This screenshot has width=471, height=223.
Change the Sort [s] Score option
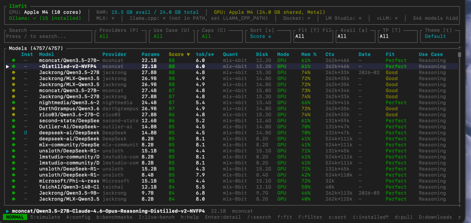269,36
